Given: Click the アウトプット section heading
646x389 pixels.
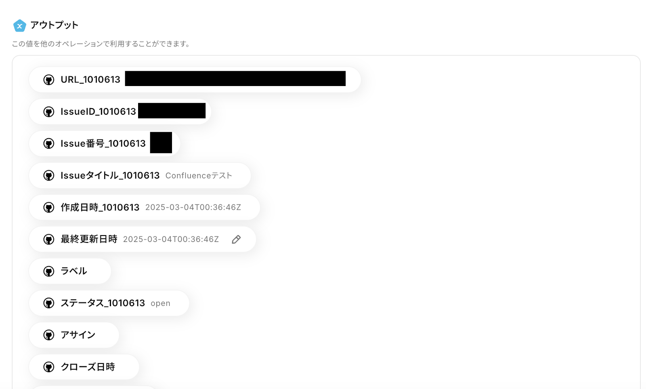Looking at the screenshot, I should pyautogui.click(x=54, y=25).
